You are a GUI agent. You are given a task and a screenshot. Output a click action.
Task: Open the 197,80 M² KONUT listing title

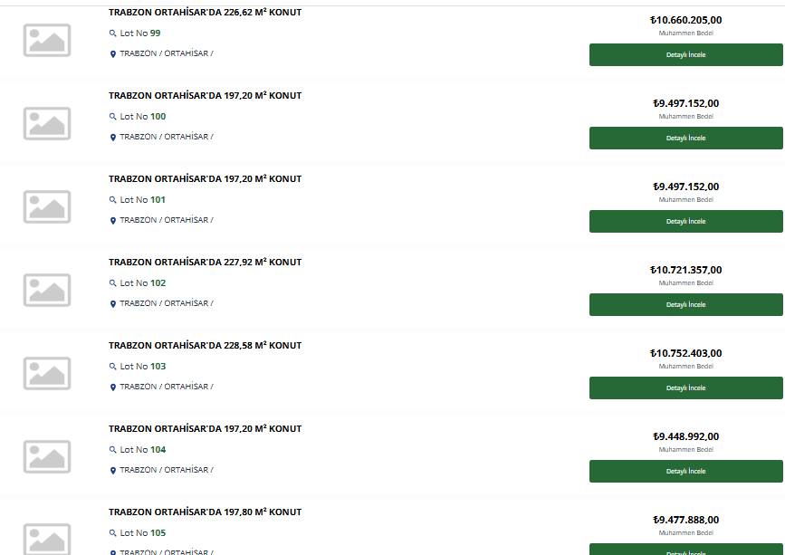206,512
